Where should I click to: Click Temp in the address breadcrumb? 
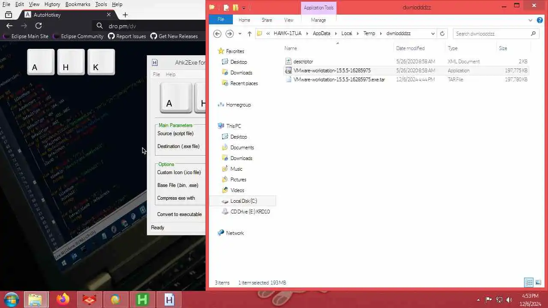pos(369,33)
